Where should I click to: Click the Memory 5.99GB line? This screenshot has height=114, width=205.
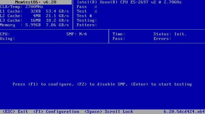click(x=34, y=25)
